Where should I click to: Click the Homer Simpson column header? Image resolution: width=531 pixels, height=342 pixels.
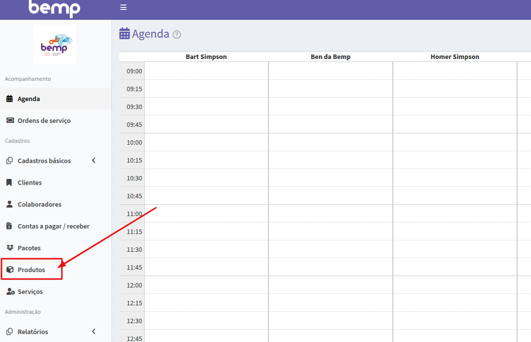(455, 57)
